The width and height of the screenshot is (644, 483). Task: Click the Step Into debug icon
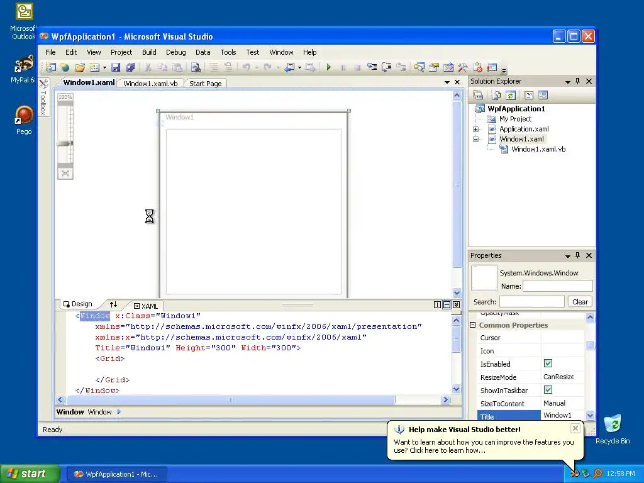pyautogui.click(x=372, y=67)
